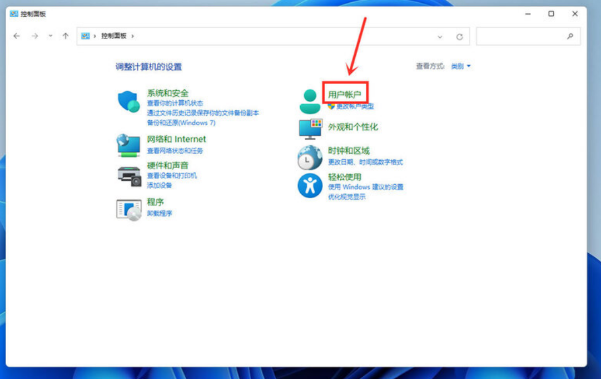Open 系统和安全 heading link

tap(168, 93)
